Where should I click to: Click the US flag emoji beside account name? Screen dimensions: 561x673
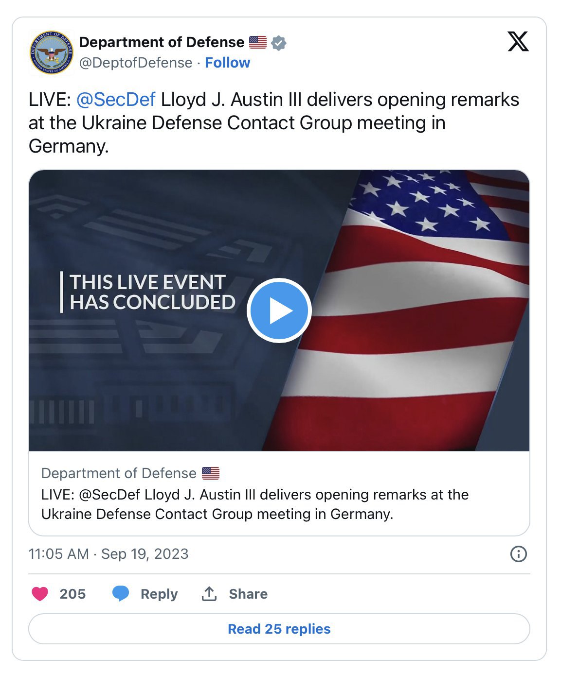point(258,42)
